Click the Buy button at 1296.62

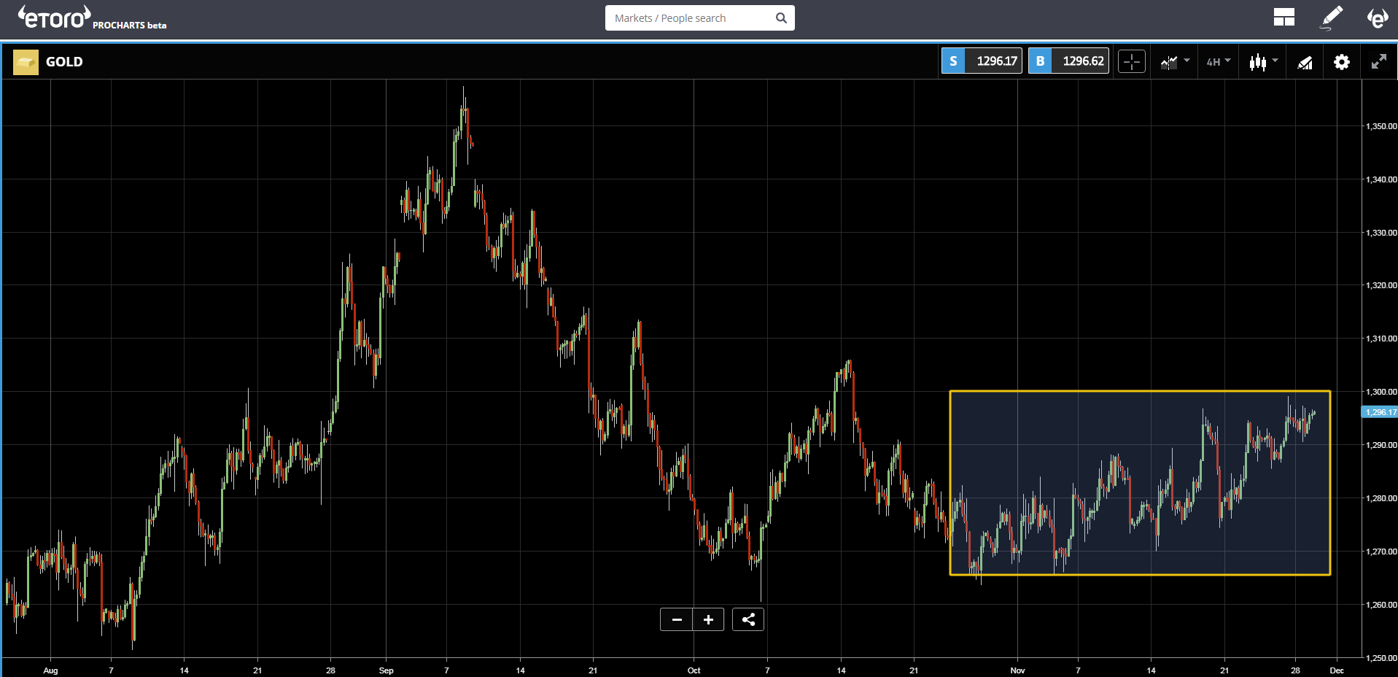coord(1068,61)
